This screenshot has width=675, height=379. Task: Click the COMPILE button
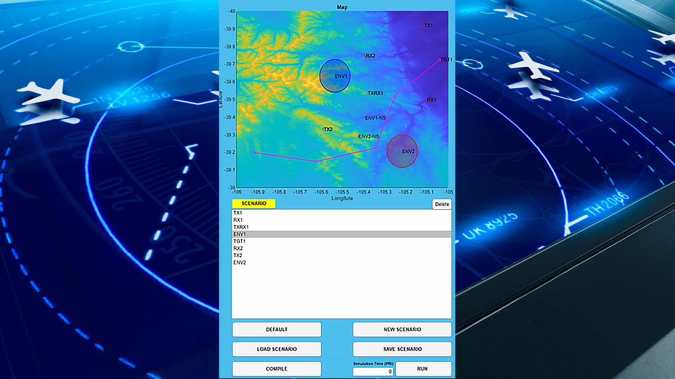click(x=277, y=369)
